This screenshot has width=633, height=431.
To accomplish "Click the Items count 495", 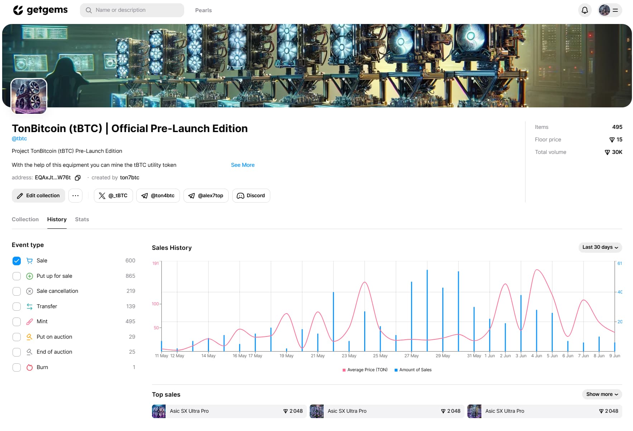I will coord(617,127).
